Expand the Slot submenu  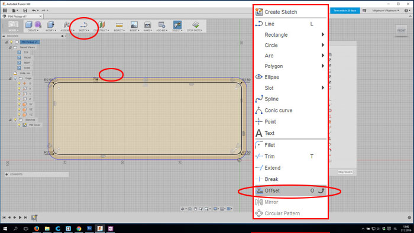tap(290, 88)
